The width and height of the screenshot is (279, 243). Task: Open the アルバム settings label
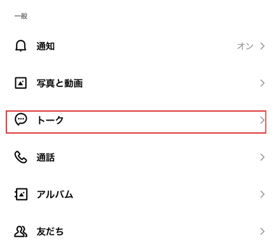click(55, 194)
